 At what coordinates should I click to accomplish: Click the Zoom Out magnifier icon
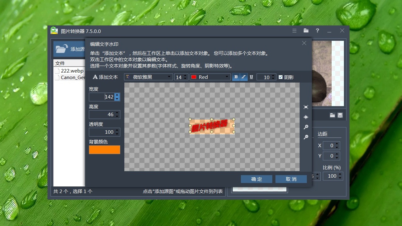click(x=306, y=137)
